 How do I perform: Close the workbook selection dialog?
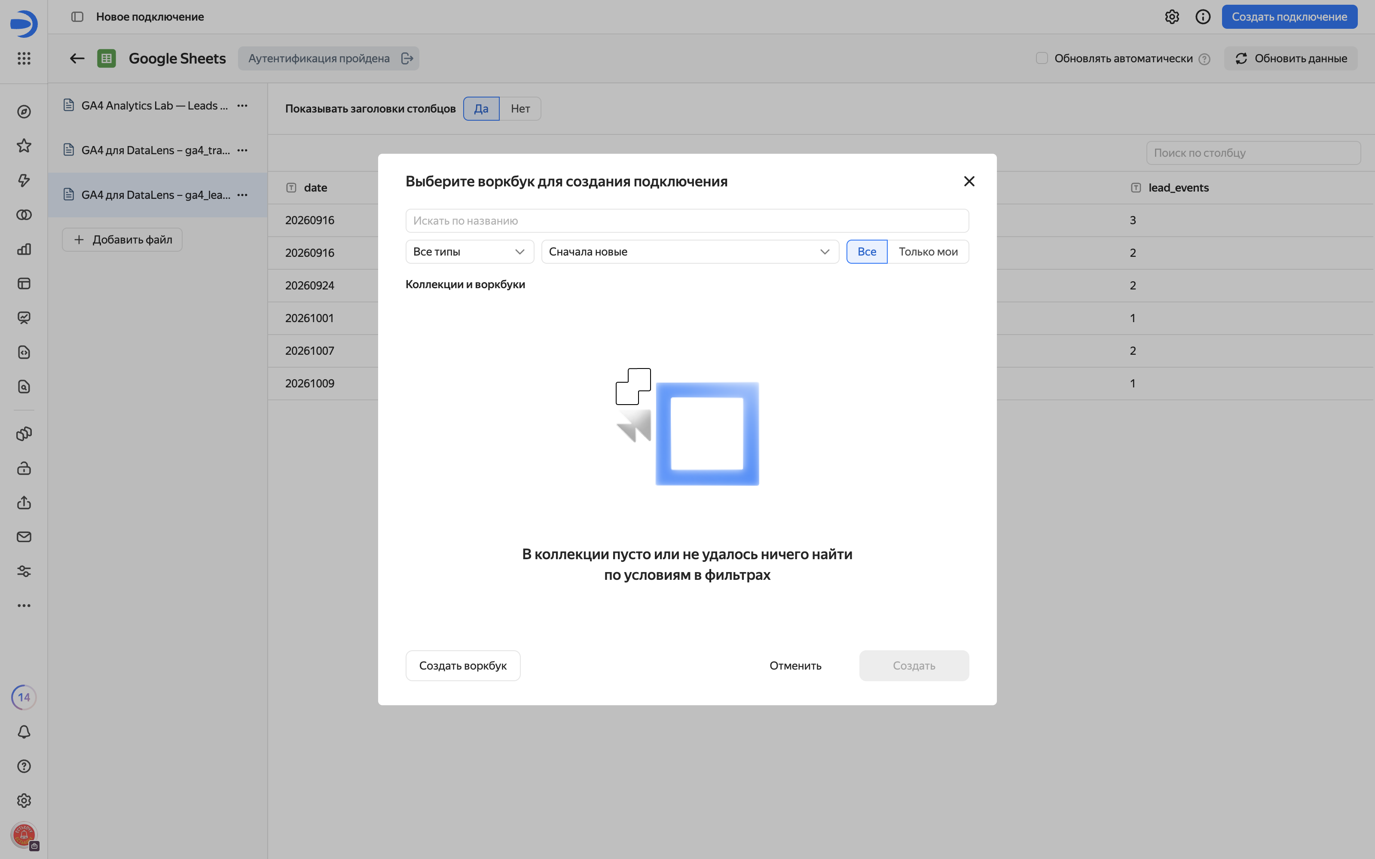pos(969,181)
